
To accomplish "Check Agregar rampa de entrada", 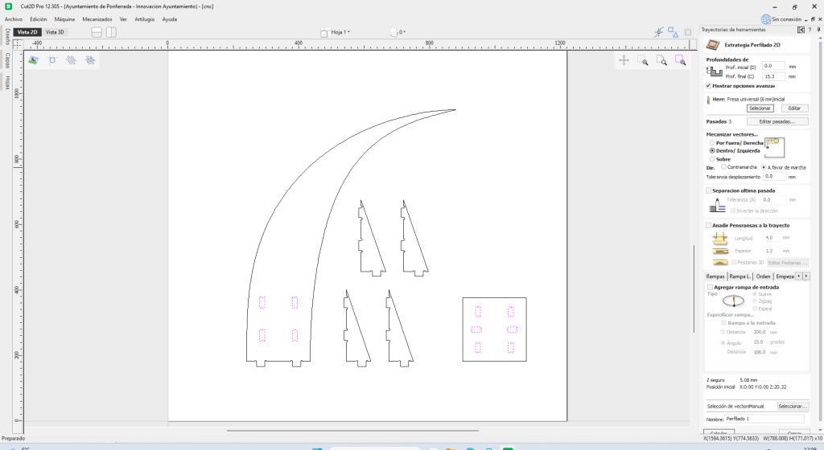I will 710,288.
